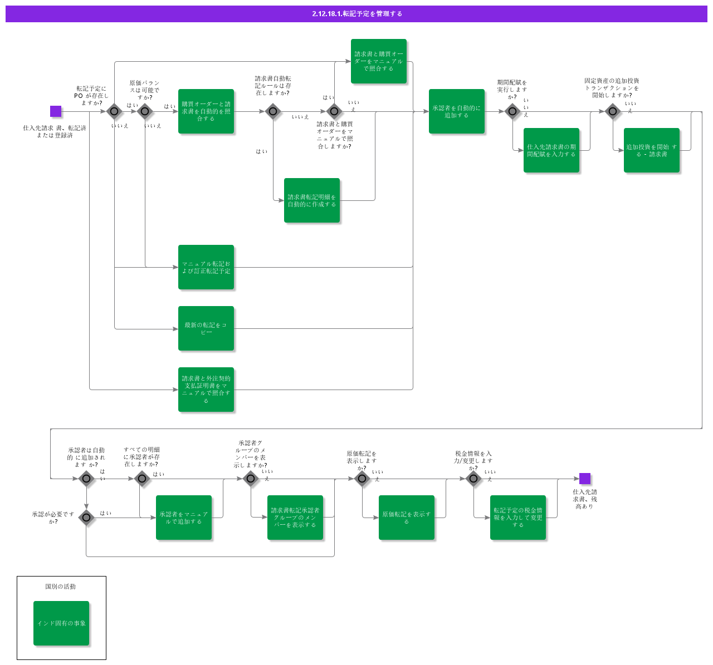Click the 税金情報を入力/変更しますか? gateway diamond
Screen dimensions: 713x665
(x=473, y=479)
